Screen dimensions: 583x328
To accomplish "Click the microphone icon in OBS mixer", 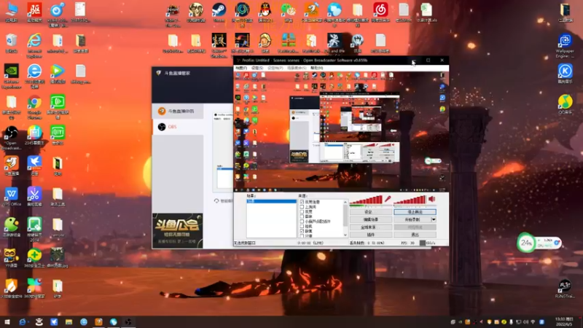I will click(x=389, y=199).
